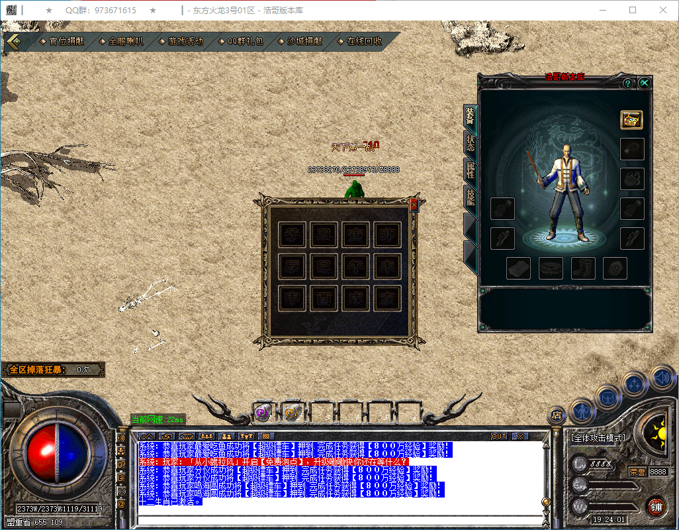Open the treasure chest icon in character panel

coord(631,120)
